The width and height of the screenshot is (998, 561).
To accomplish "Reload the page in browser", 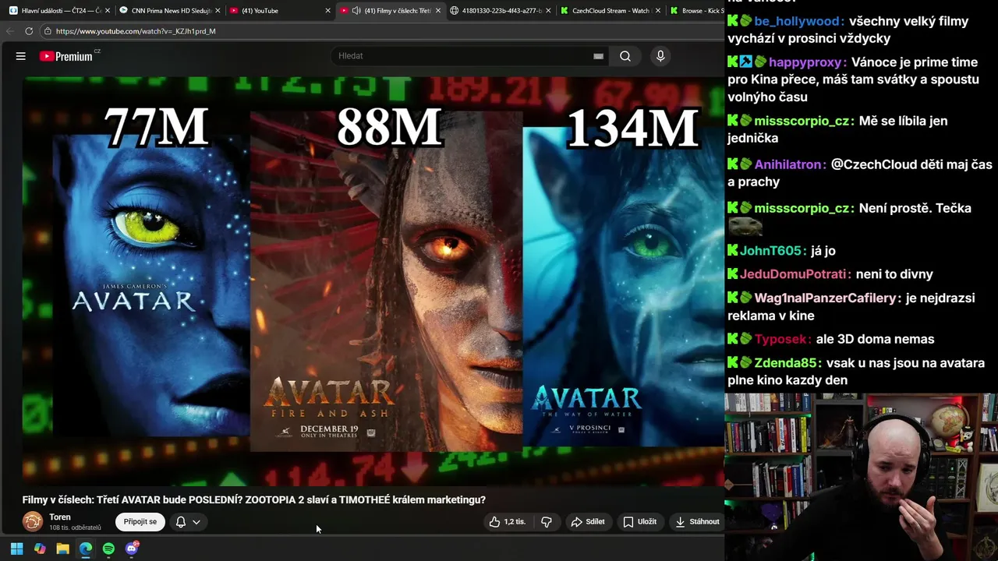I will click(29, 31).
